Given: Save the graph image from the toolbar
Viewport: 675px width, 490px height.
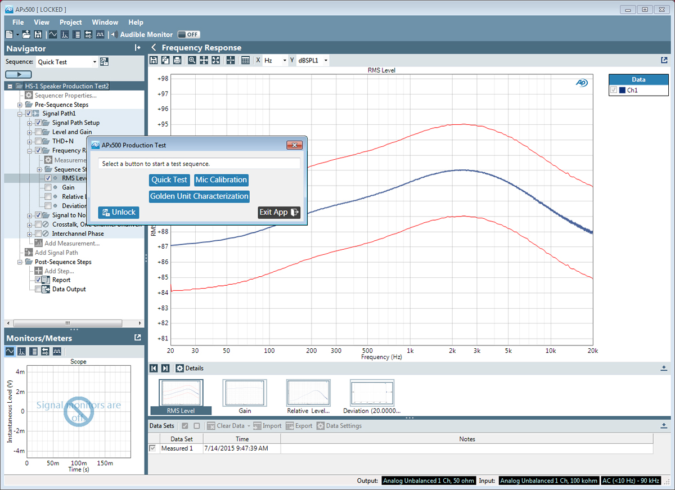Looking at the screenshot, I should [x=155, y=60].
